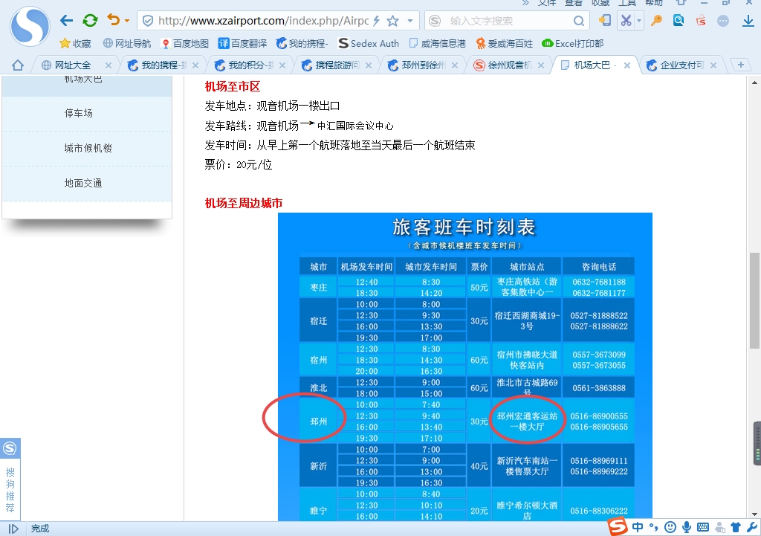Open the download arrow icon in the toolbar
Image resolution: width=761 pixels, height=536 pixels.
coord(748,21)
